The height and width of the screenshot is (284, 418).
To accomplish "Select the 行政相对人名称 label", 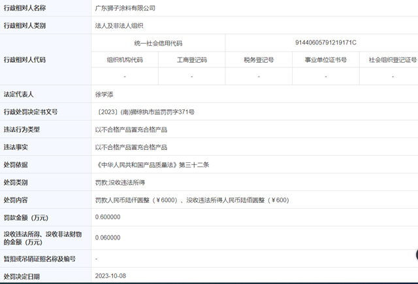I will (25, 8).
